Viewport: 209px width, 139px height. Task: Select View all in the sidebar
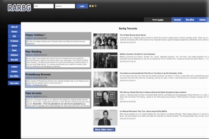(x=14, y=27)
